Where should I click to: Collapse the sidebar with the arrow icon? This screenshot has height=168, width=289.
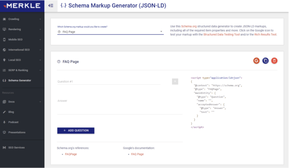pos(51,5)
